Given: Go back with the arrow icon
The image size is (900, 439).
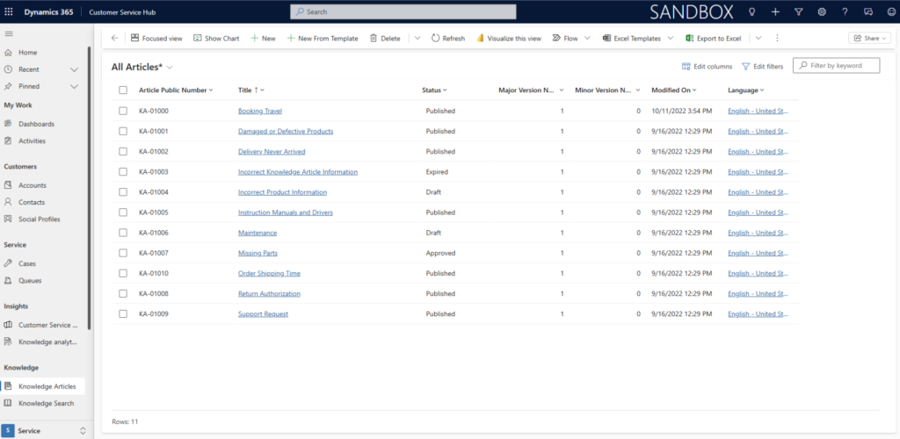Looking at the screenshot, I should (115, 39).
